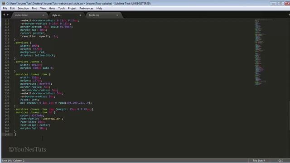Click the .services .boxes { selector line
The height and width of the screenshot is (163, 290).
(29, 62)
